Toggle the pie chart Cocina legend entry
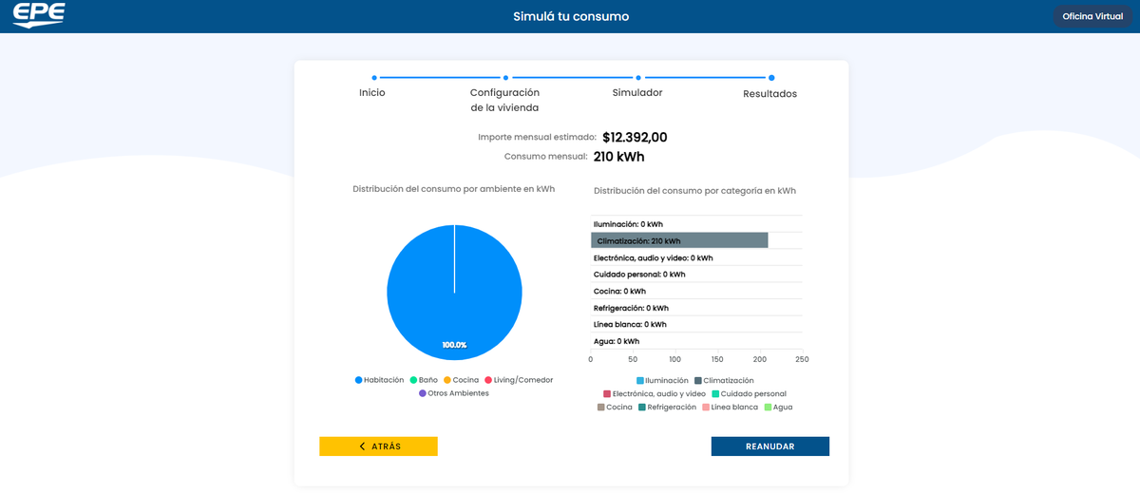 click(x=460, y=380)
